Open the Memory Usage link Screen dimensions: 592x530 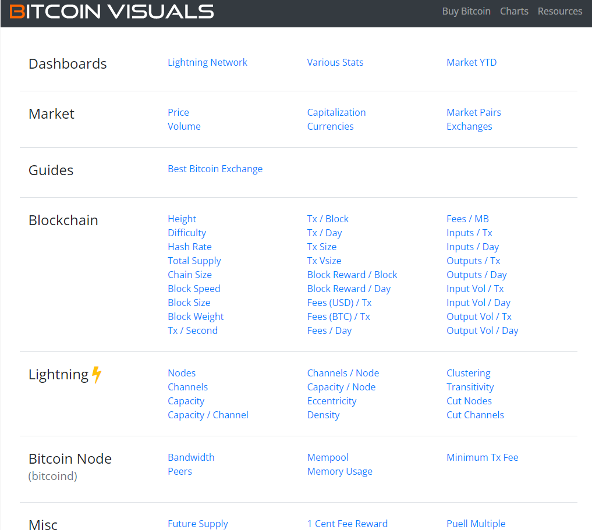coord(340,472)
